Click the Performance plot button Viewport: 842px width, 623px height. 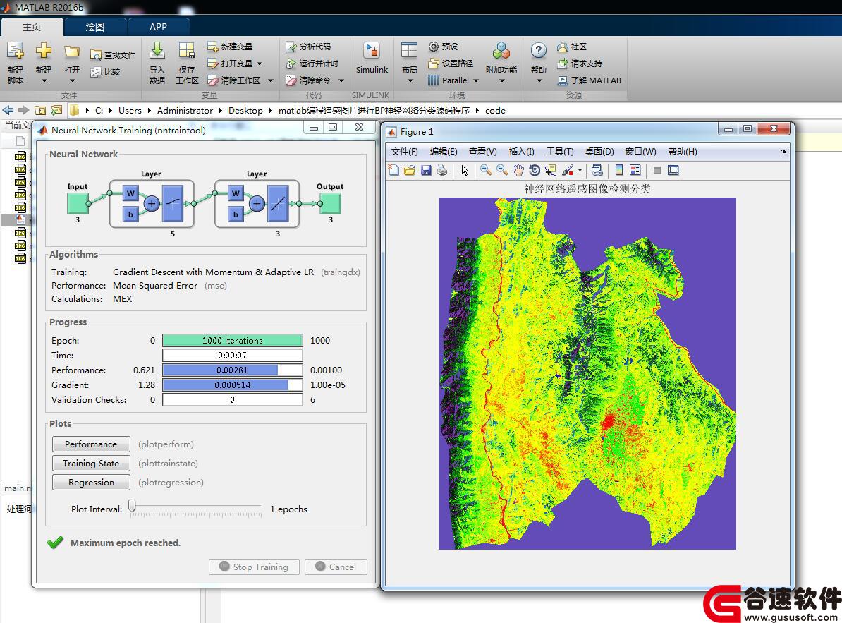(91, 444)
